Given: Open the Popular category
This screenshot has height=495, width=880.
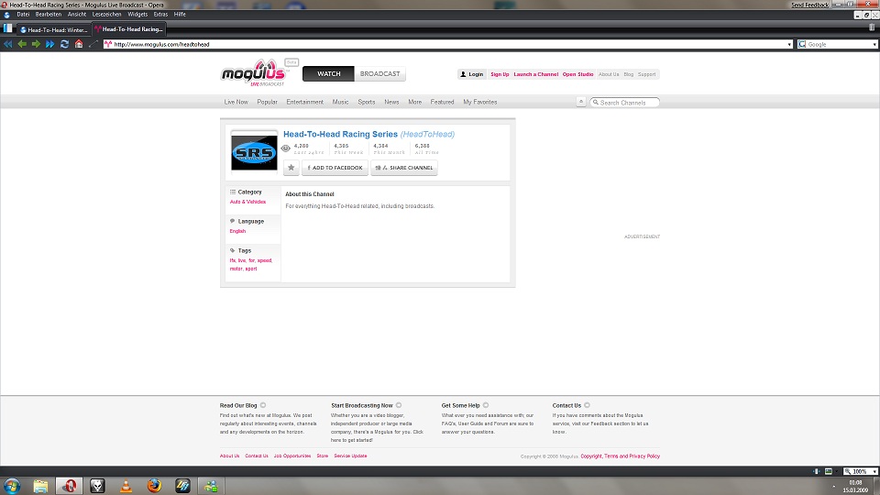Looking at the screenshot, I should tap(267, 102).
